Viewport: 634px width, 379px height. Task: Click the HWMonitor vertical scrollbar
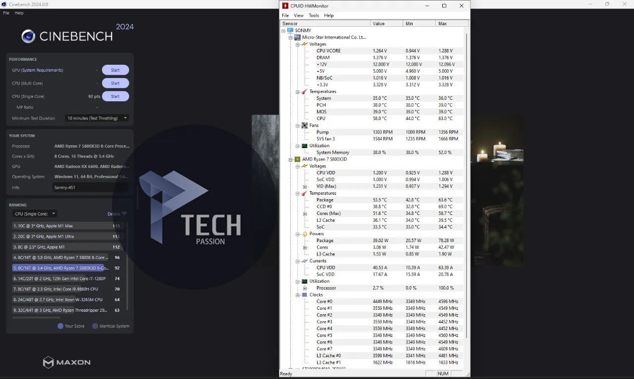coord(467,186)
